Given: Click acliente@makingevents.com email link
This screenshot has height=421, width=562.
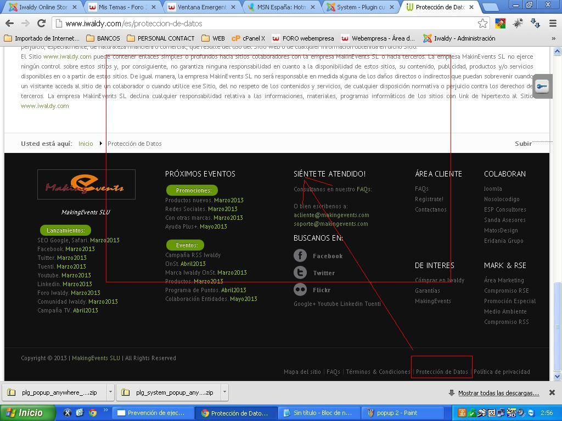Looking at the screenshot, I should coord(331,215).
